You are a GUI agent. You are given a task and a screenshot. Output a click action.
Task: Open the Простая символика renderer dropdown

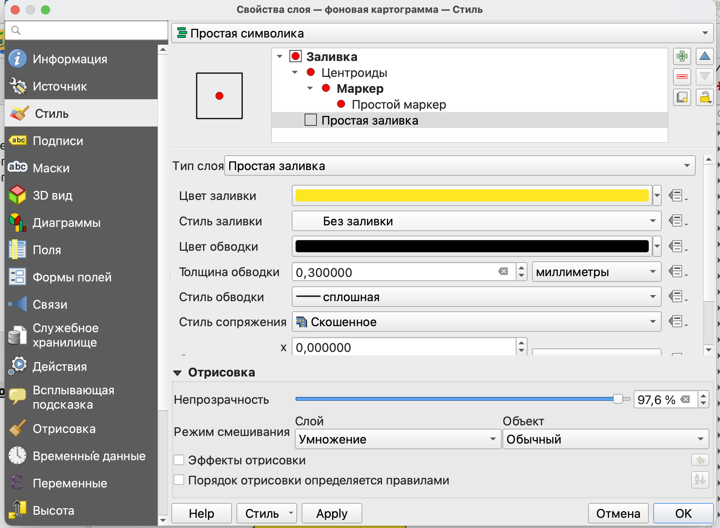point(442,33)
